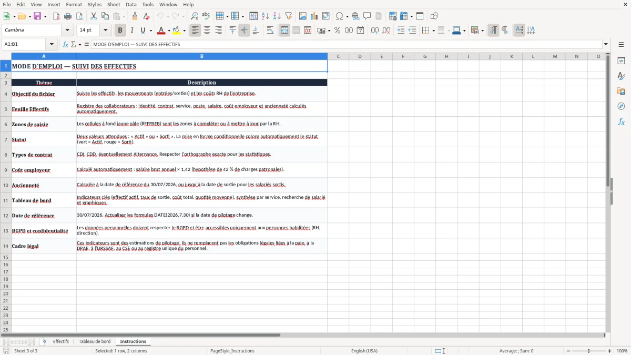Open the Styles menu
The height and width of the screenshot is (355, 631).
coord(95,4)
